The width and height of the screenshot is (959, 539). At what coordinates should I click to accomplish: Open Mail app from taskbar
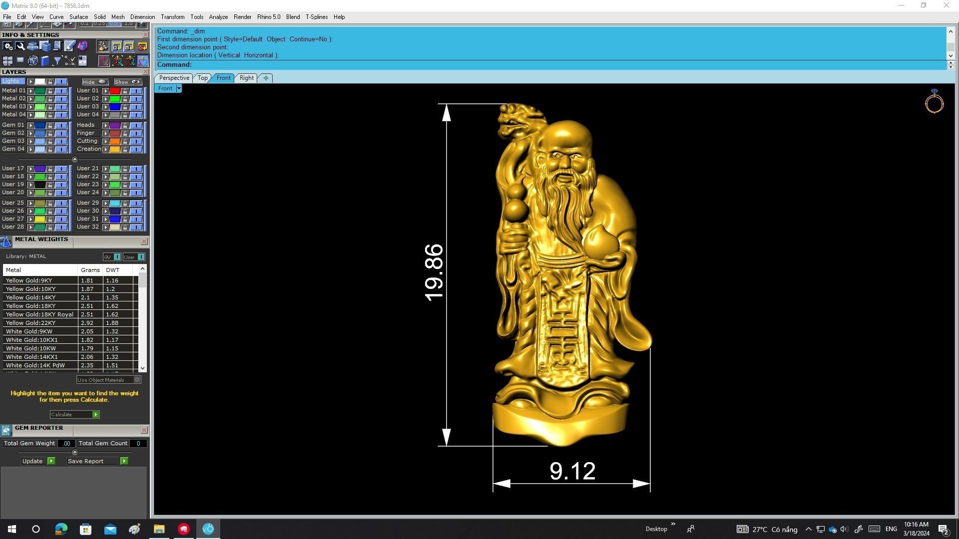pos(110,529)
